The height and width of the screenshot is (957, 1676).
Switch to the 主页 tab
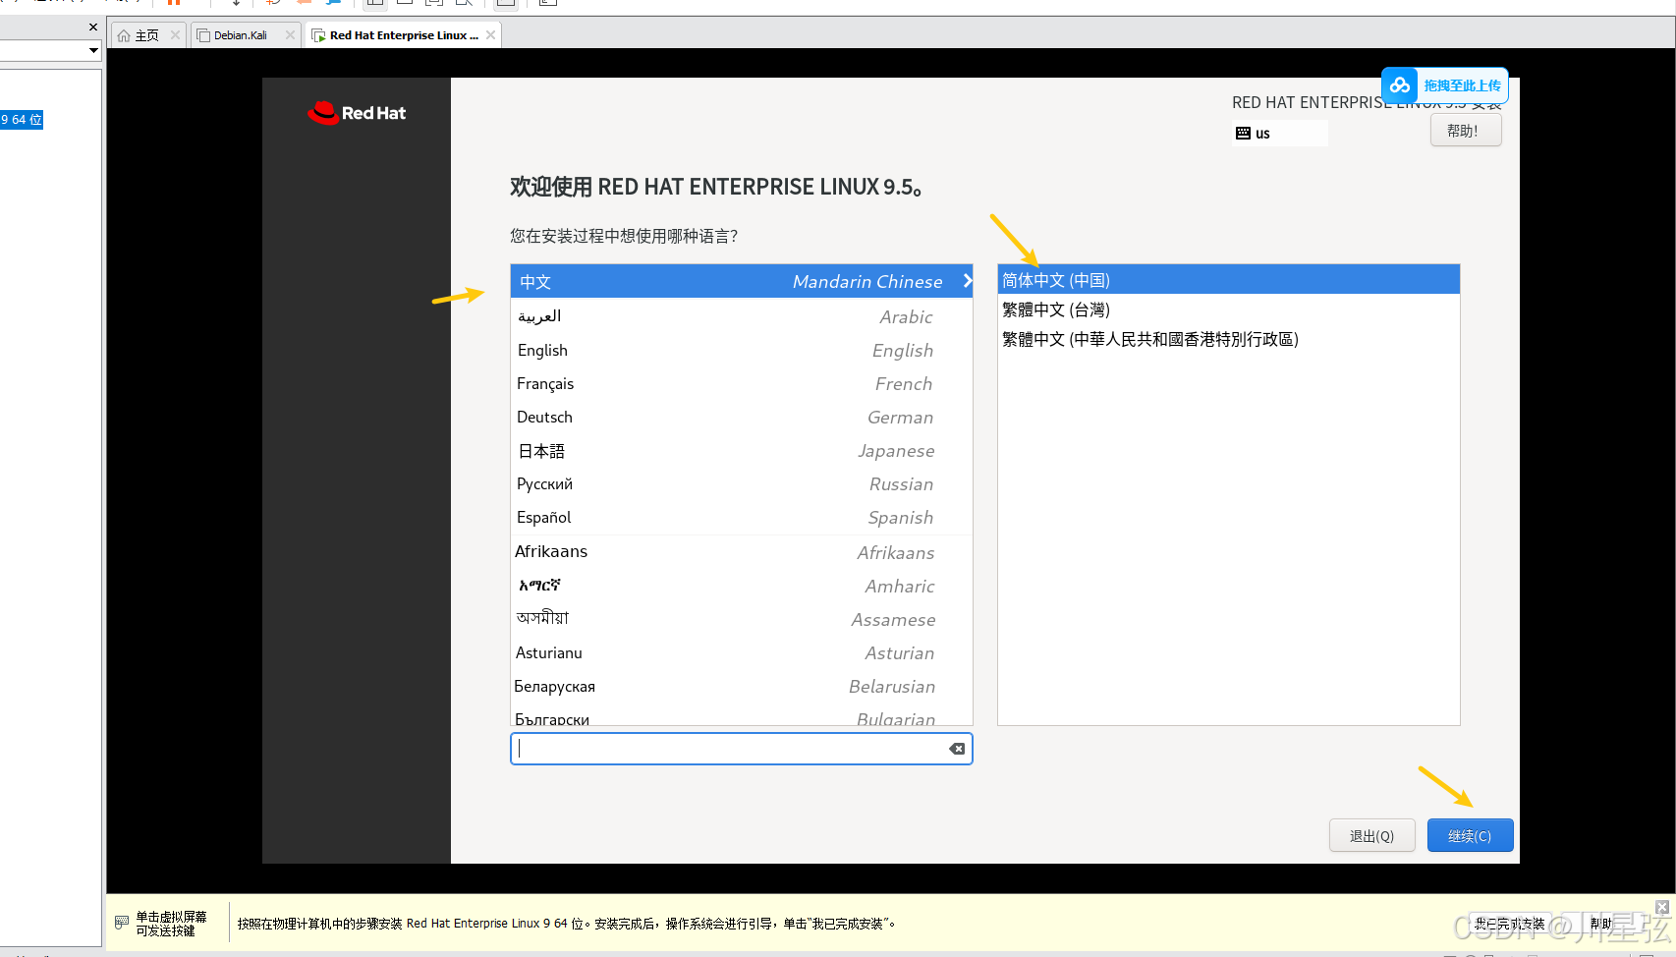[x=147, y=35]
